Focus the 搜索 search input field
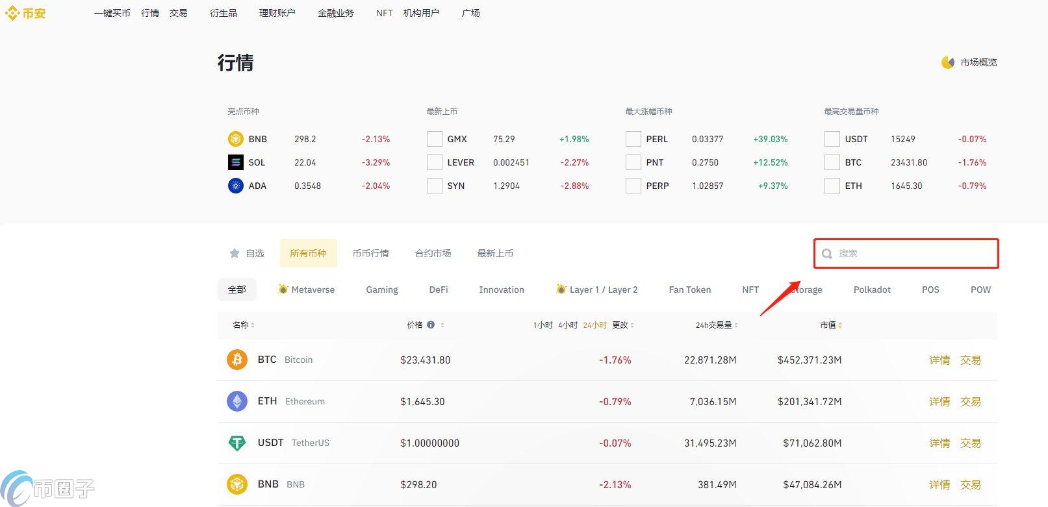Viewport: 1048px width, 507px height. coord(906,254)
